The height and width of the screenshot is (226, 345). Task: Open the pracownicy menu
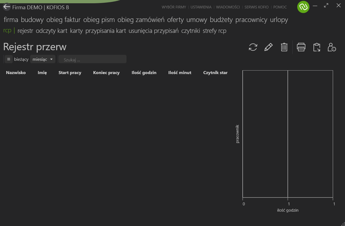tap(251, 20)
